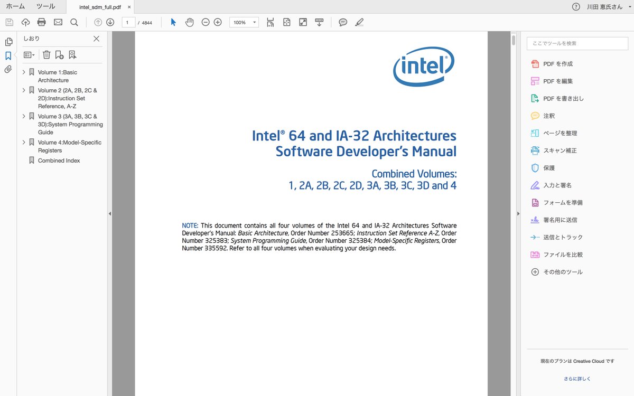Activate the selection arrow tool
The height and width of the screenshot is (396, 634).
pyautogui.click(x=173, y=22)
